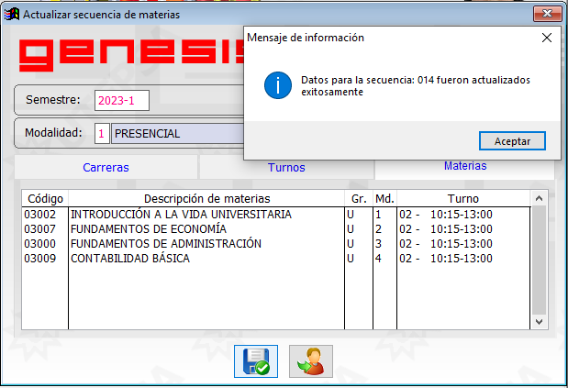The width and height of the screenshot is (568, 388).
Task: Click the blue information icon in dialog
Action: [278, 85]
